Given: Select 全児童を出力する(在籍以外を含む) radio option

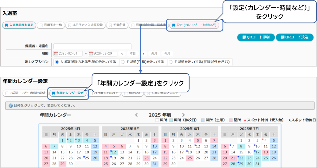Looking at the screenshot, I should click(x=171, y=62).
